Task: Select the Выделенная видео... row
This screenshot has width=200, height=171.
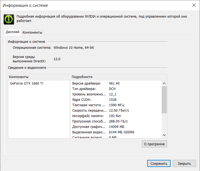Action: pos(116,132)
